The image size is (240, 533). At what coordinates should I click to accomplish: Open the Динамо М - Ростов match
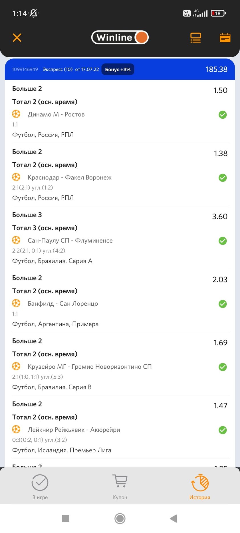pyautogui.click(x=56, y=114)
